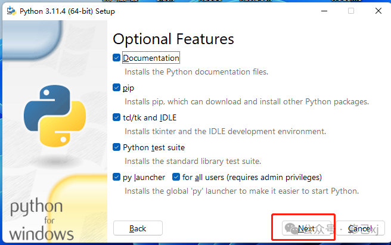Click the global 'py' launcher description text
The image size is (391, 245).
241,191
